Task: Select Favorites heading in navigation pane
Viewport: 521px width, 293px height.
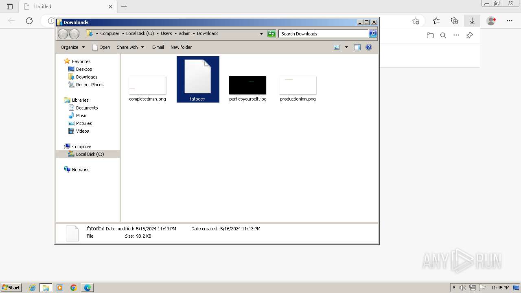Action: [81, 61]
